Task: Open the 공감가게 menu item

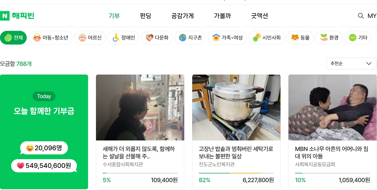Action: [x=182, y=16]
